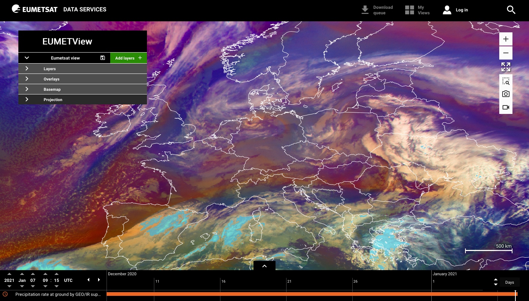Click the screenshot camera icon
Viewport: 529px width, 301px height.
click(x=506, y=94)
